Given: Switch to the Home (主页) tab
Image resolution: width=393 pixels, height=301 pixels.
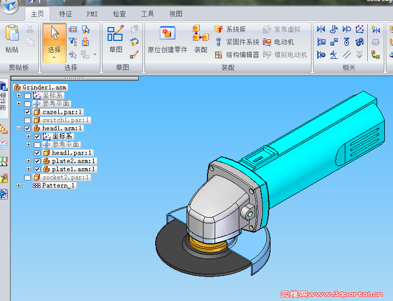Looking at the screenshot, I should (37, 14).
